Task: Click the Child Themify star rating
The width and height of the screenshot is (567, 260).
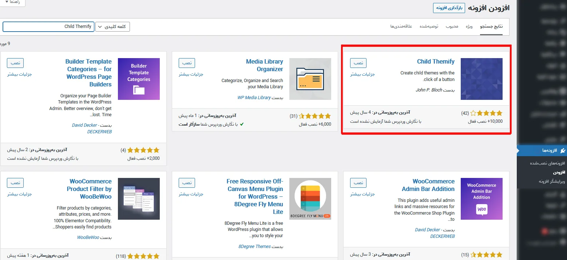Action: click(486, 113)
